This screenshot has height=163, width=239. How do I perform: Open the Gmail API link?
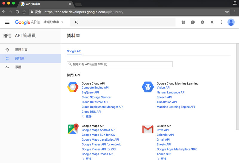click(x=163, y=140)
